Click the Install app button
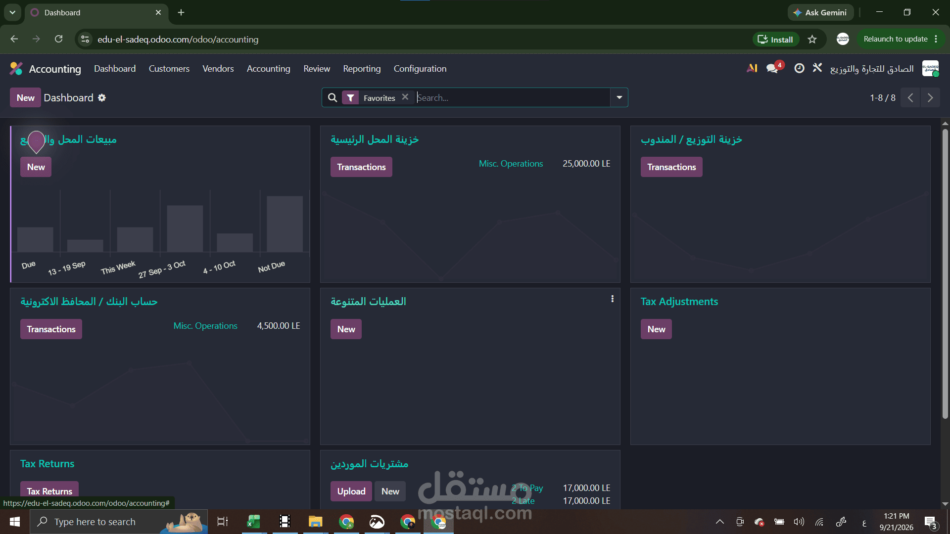The height and width of the screenshot is (534, 950). pyautogui.click(x=775, y=40)
